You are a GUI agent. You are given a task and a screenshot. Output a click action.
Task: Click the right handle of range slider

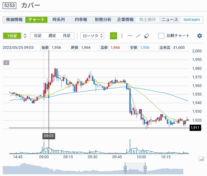145,168
